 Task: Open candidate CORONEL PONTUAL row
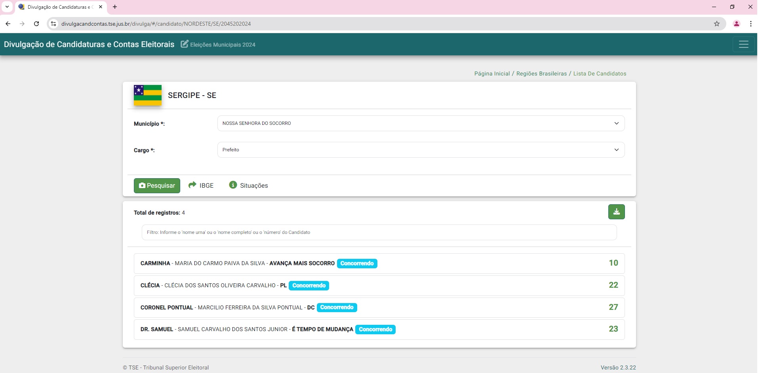(x=379, y=307)
